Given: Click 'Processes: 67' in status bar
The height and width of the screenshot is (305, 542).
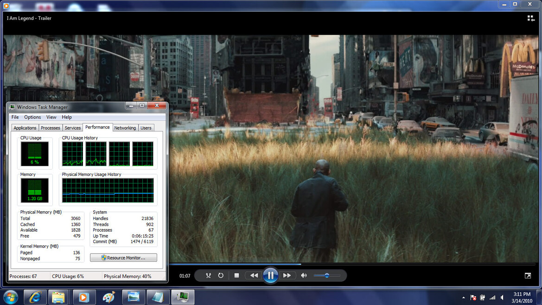Looking at the screenshot, I should [23, 276].
